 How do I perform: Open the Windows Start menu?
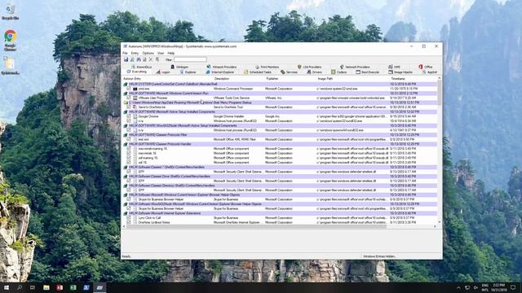[x=7, y=287]
